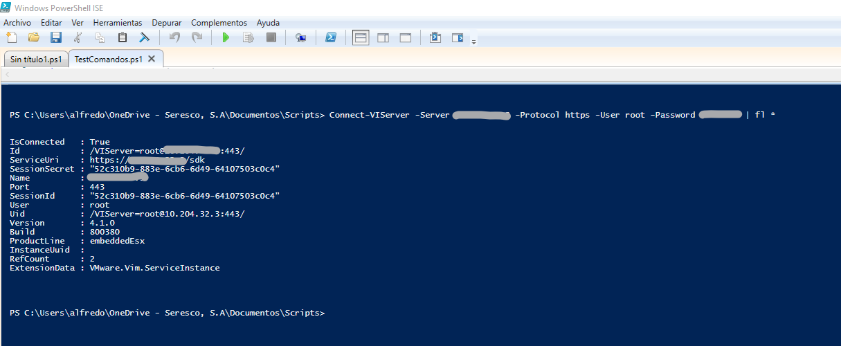Run script using the green play icon
Screen dimensions: 841x346
(226, 37)
